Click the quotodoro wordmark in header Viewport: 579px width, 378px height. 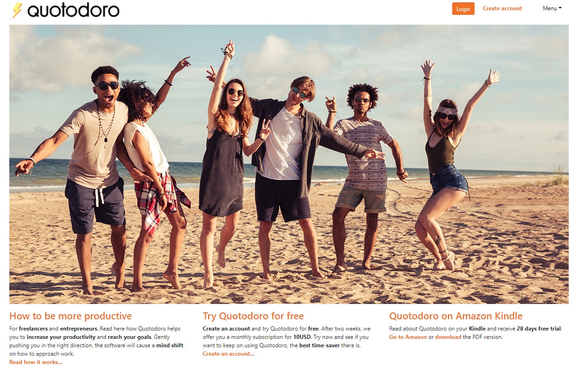coord(73,10)
